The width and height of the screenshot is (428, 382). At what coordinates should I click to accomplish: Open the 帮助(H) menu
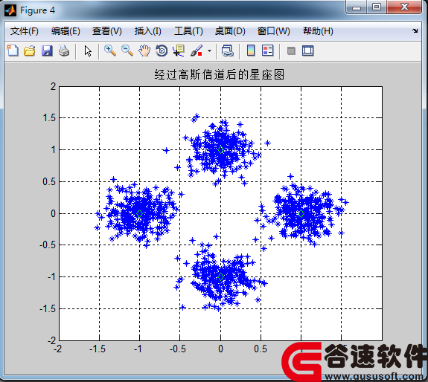click(318, 31)
